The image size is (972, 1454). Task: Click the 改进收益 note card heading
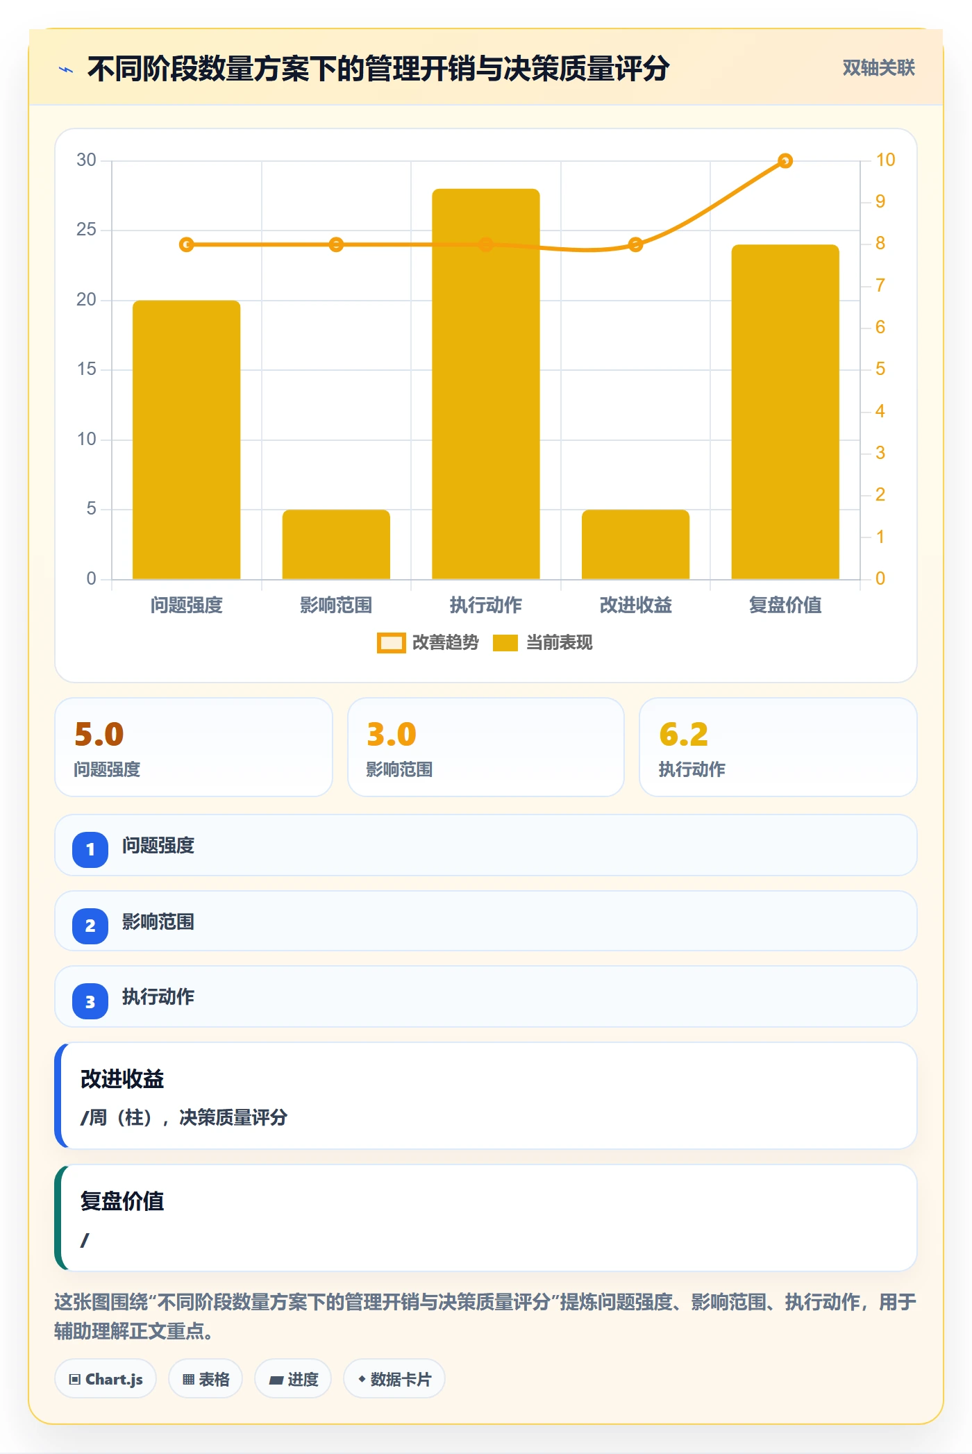(x=122, y=1079)
